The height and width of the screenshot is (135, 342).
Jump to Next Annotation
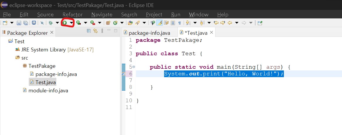coord(188,23)
